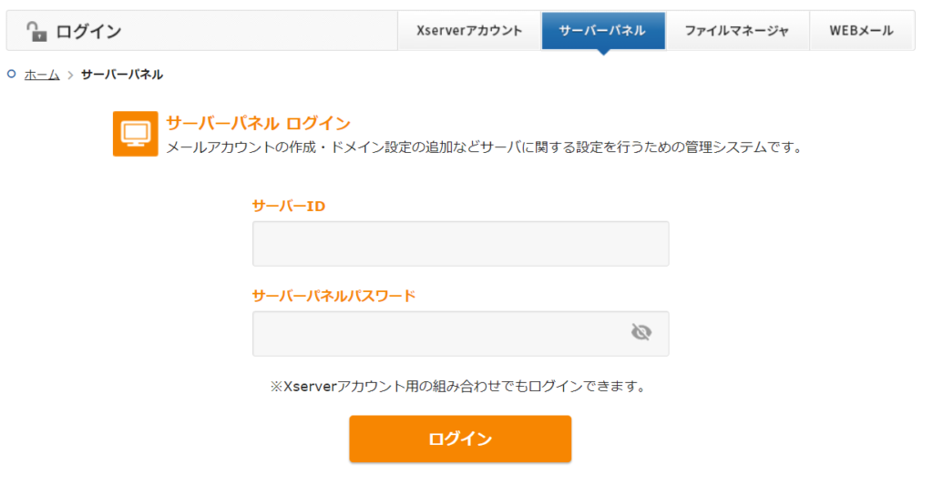Viewport: 933px width, 485px height.
Task: Click the current サーバーパネル breadcrumb text
Action: pos(122,75)
